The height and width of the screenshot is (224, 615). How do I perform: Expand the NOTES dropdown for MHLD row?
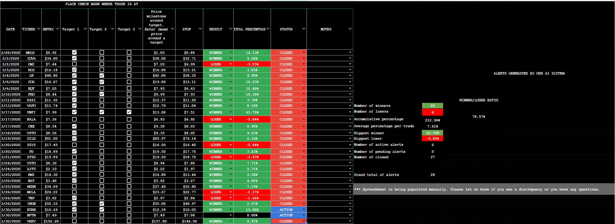click(x=350, y=53)
